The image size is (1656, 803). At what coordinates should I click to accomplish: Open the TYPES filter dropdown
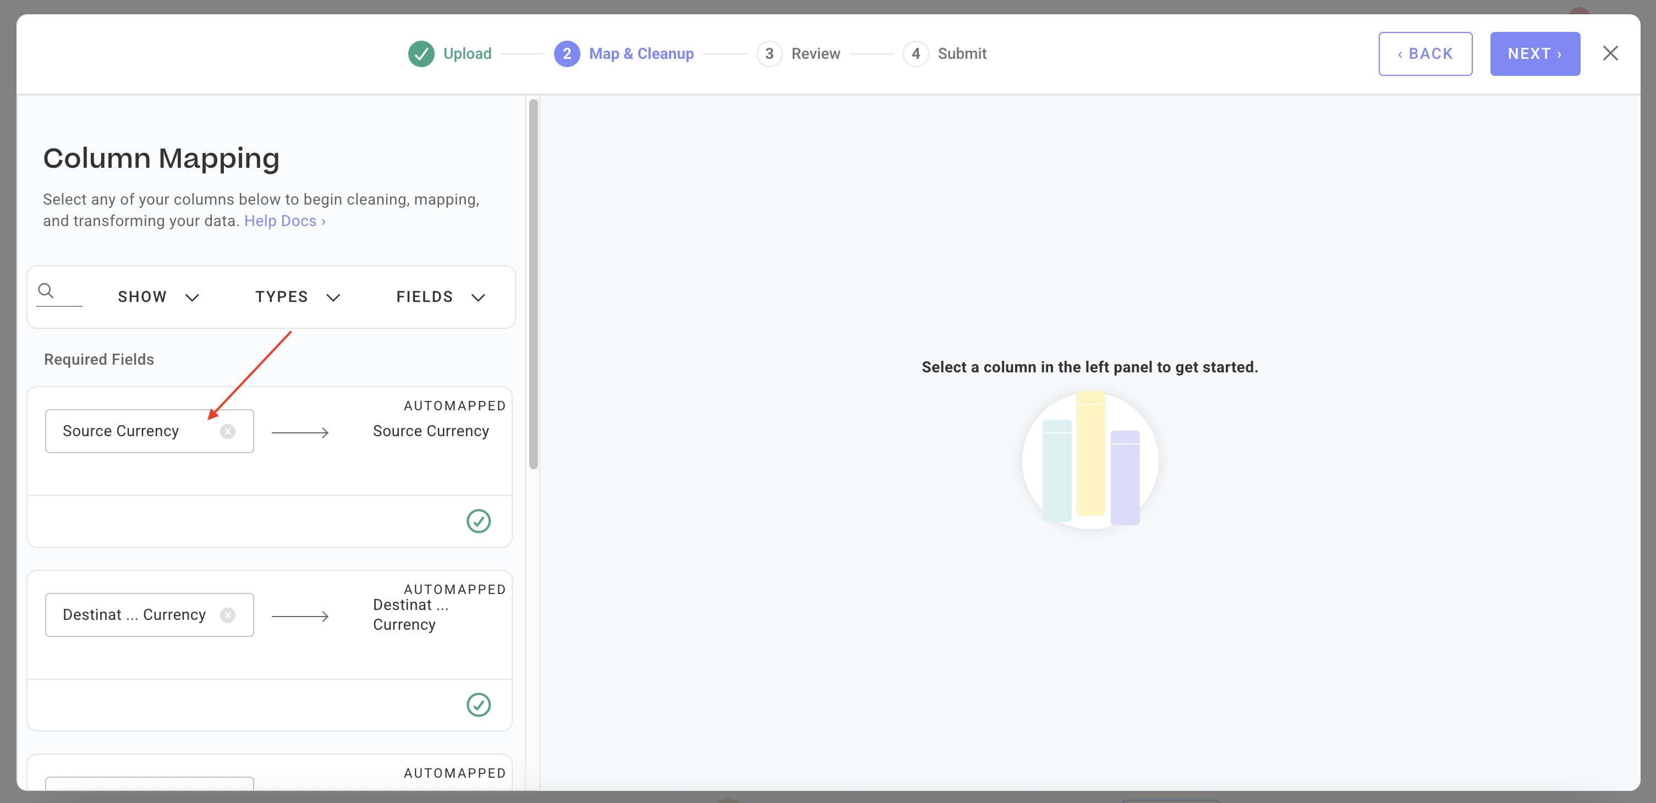click(297, 297)
